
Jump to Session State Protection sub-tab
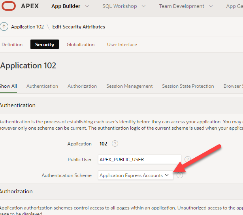coord(188,86)
